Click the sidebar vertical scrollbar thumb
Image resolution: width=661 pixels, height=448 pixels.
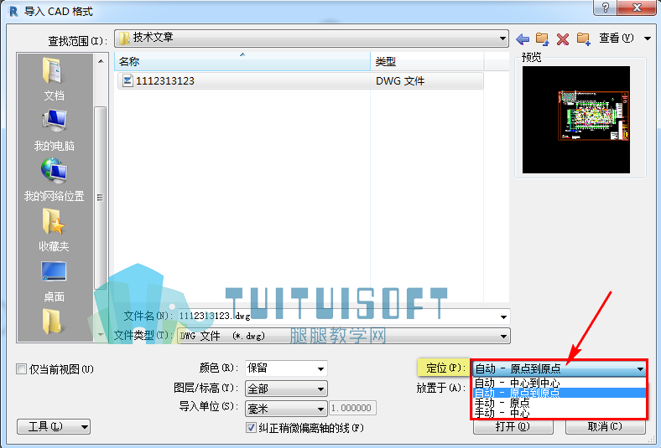pyautogui.click(x=101, y=198)
